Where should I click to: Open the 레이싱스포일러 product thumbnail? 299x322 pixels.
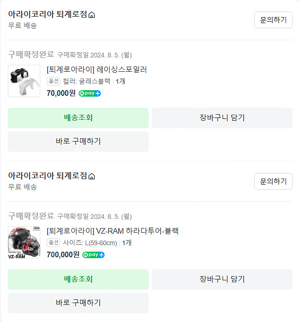point(24,81)
